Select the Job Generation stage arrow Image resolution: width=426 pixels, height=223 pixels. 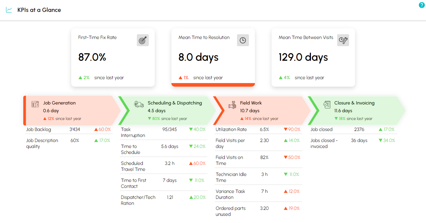click(72, 110)
